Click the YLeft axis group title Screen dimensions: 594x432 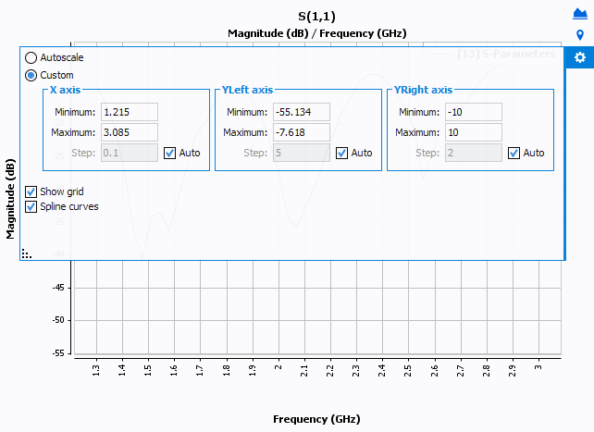[x=247, y=90]
